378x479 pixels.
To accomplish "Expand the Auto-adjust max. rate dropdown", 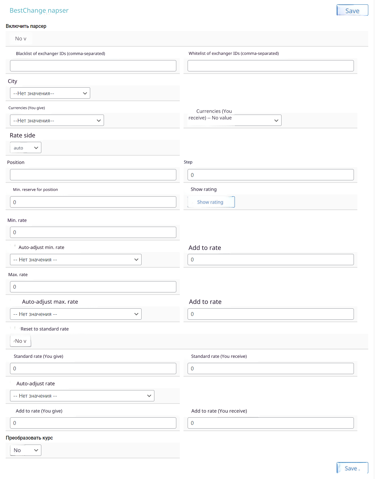I will tap(76, 314).
